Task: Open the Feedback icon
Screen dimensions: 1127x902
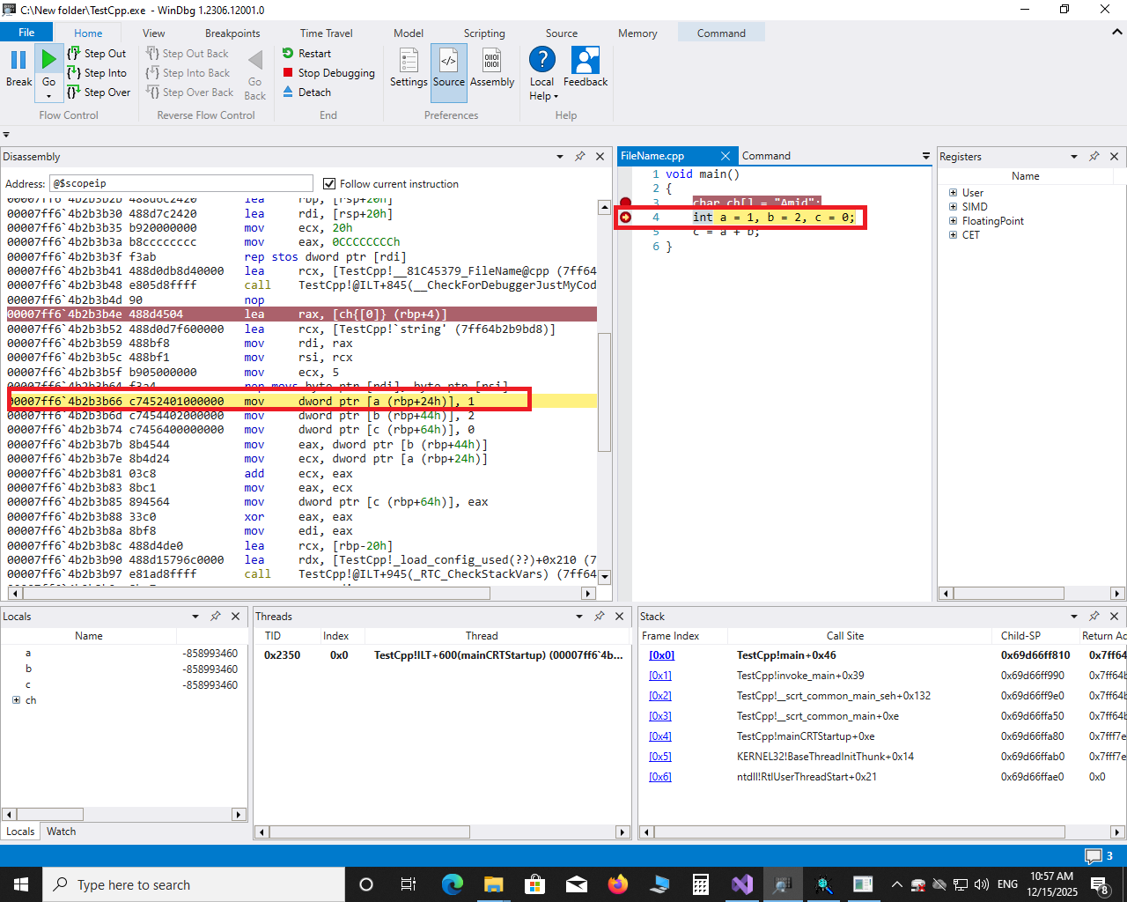Action: (585, 62)
